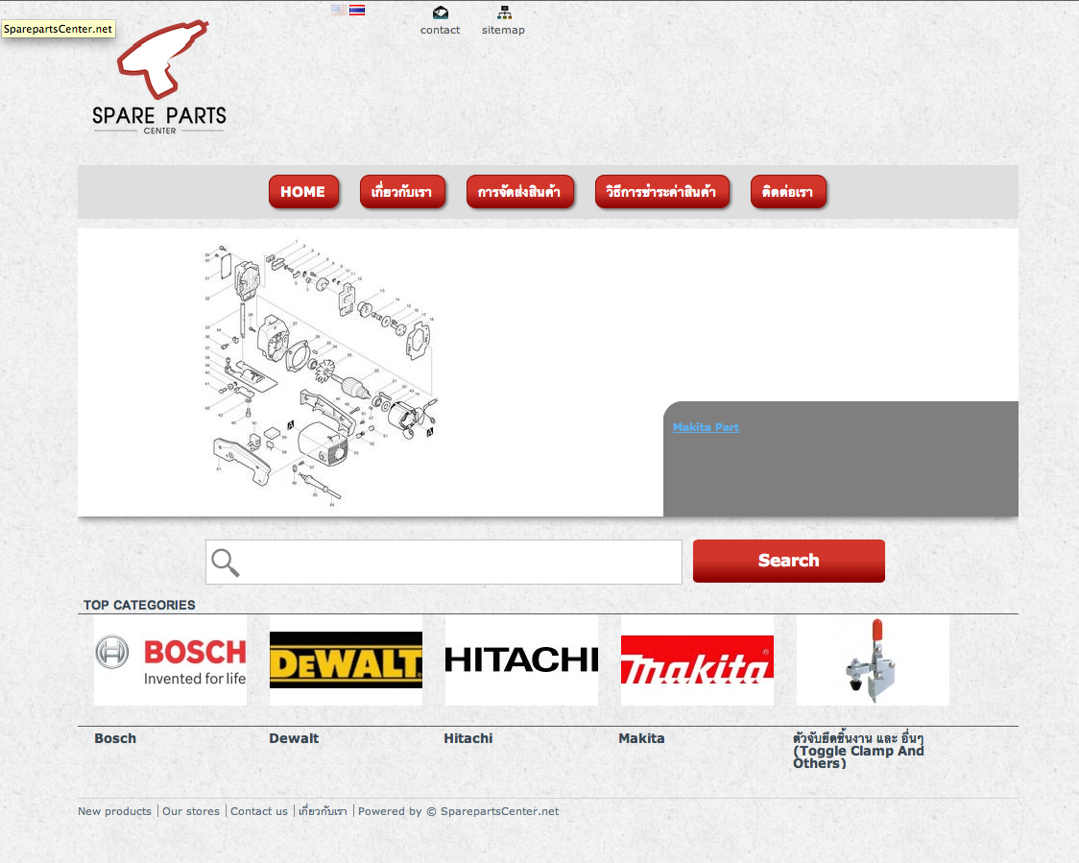This screenshot has width=1079, height=863.
Task: Click the Spare Parts Center logo
Action: 159,80
